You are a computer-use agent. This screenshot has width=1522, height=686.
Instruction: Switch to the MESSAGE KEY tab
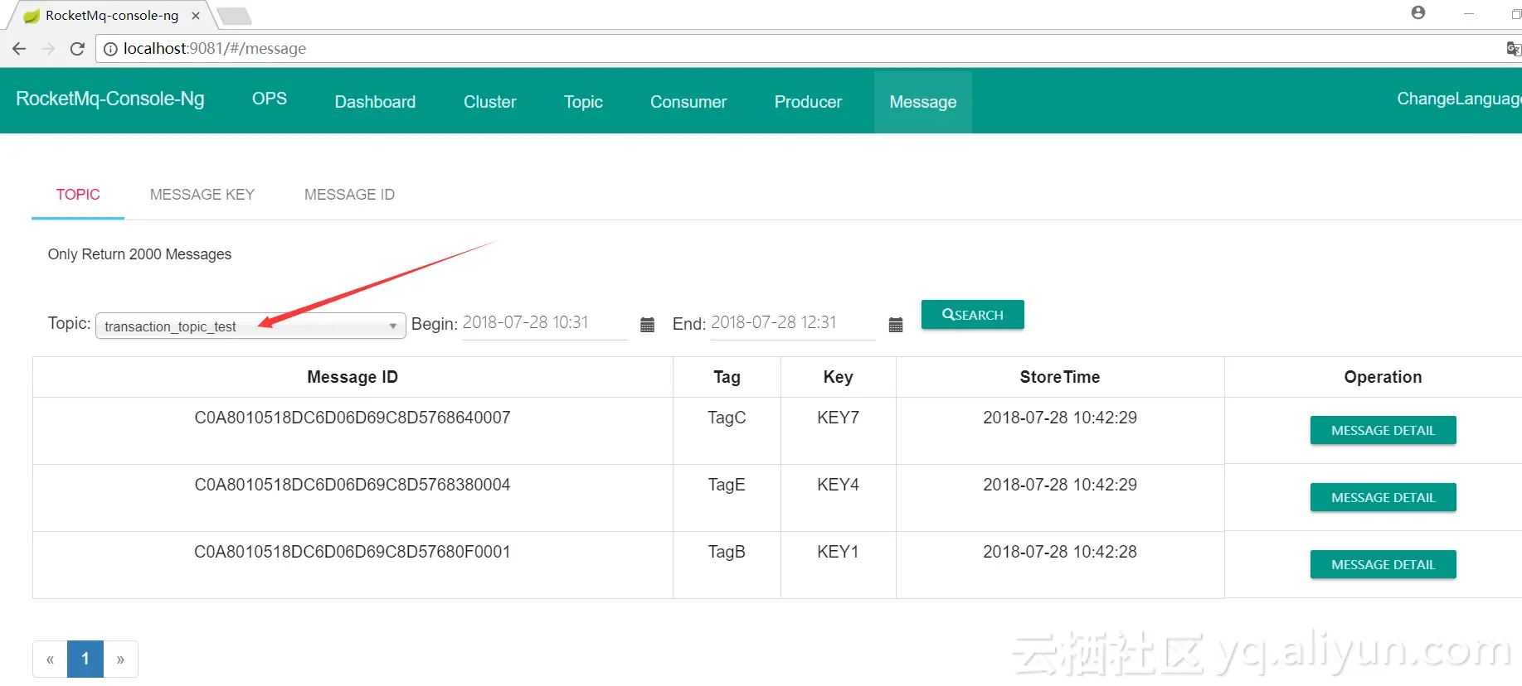click(x=202, y=195)
